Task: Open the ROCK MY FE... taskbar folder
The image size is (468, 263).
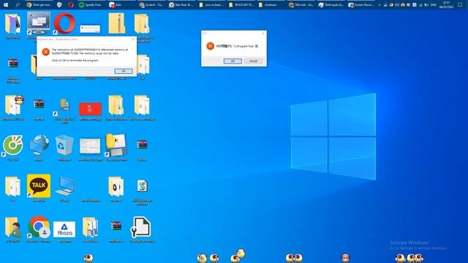Action: 241,5
